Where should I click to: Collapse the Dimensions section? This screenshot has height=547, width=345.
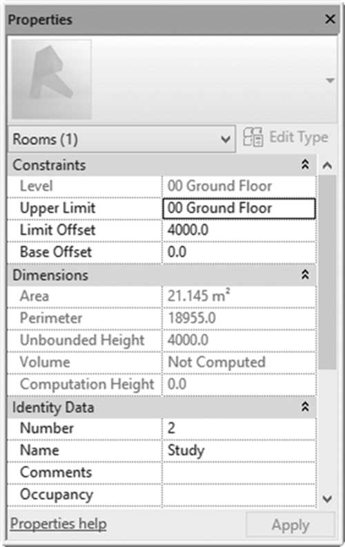[x=305, y=275]
